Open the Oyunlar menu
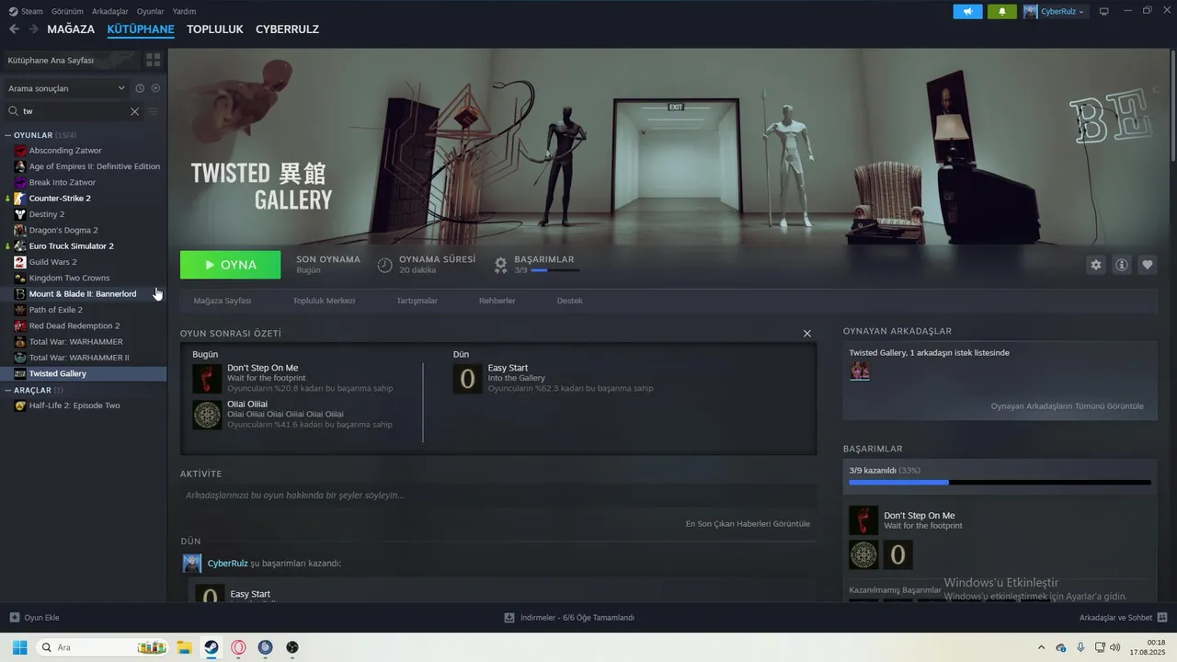Image resolution: width=1177 pixels, height=662 pixels. tap(150, 11)
